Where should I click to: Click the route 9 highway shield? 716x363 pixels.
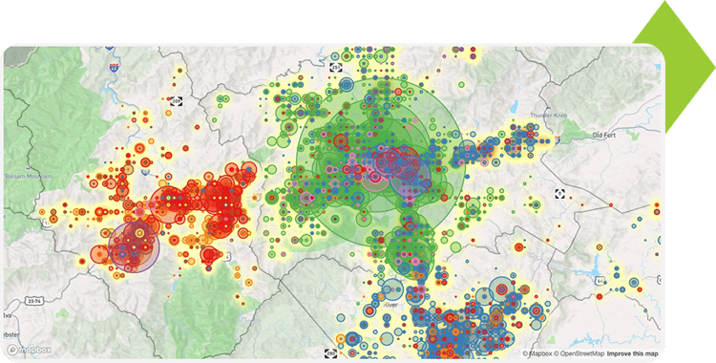[560, 194]
